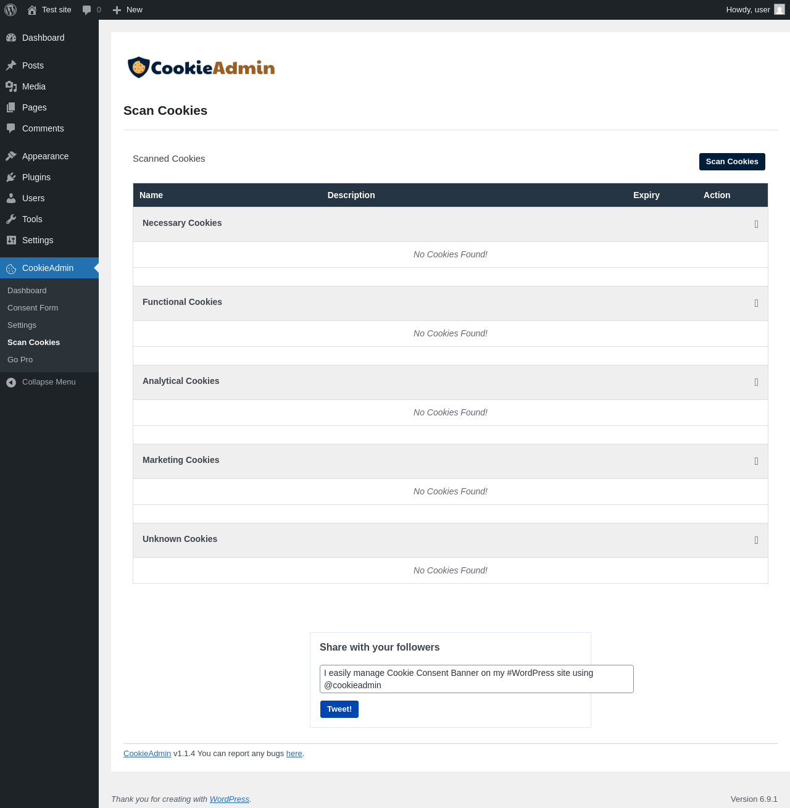790x808 pixels.
Task: Collapse the Necessary Cookies section
Action: pos(757,224)
